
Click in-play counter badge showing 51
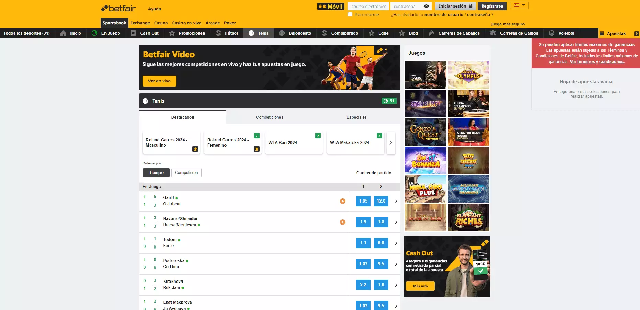pos(389,101)
